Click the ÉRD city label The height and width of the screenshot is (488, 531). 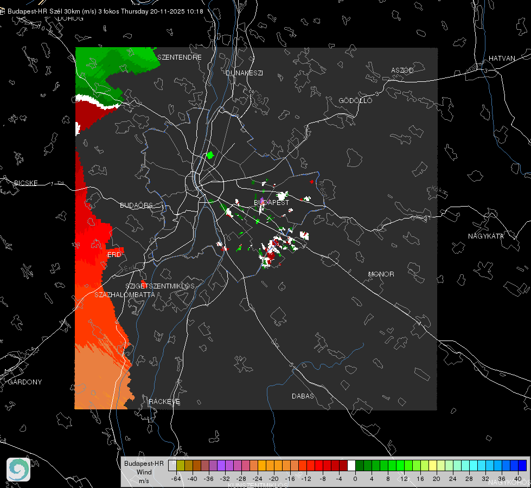point(114,254)
